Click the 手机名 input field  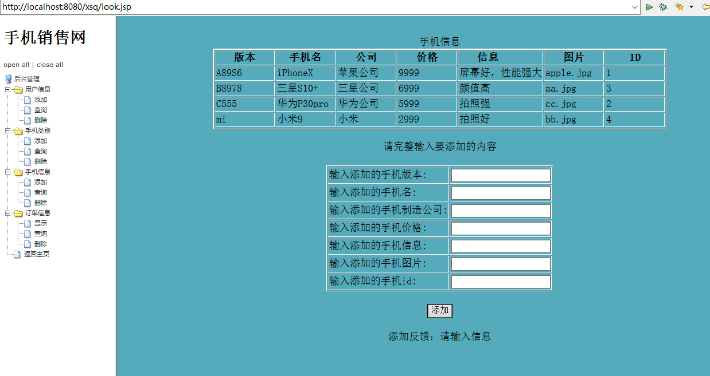tap(501, 193)
